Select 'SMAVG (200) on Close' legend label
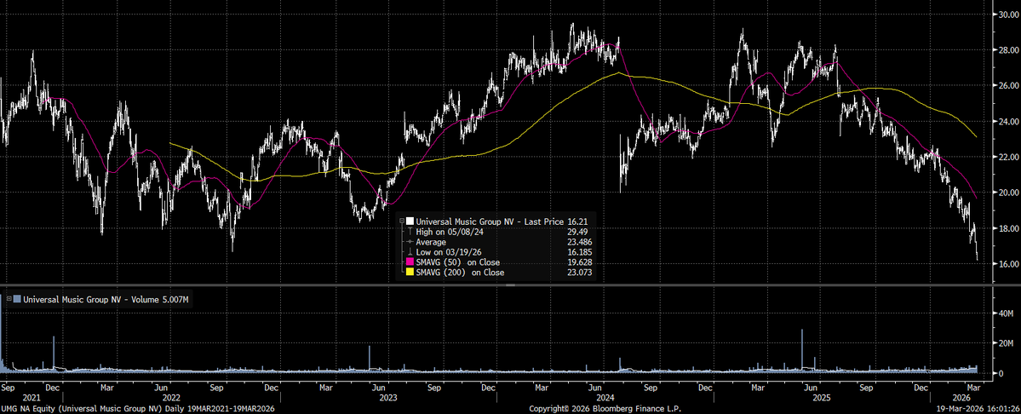1021x414 pixels. 462,272
